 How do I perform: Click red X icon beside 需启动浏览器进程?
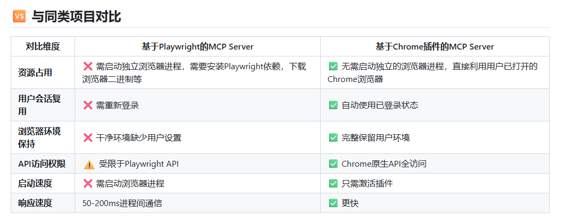(88, 183)
